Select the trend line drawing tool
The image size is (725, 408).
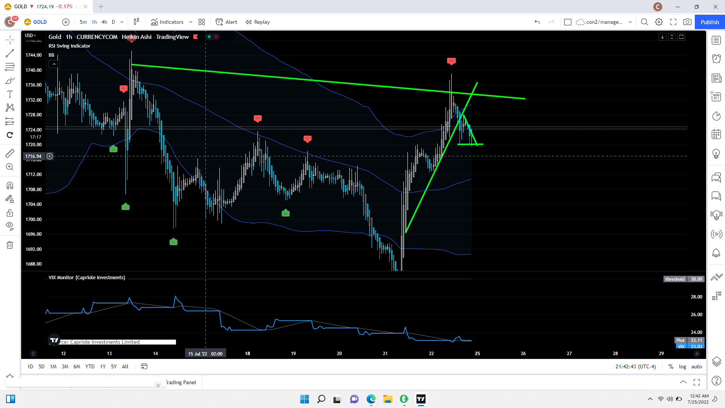coord(10,53)
